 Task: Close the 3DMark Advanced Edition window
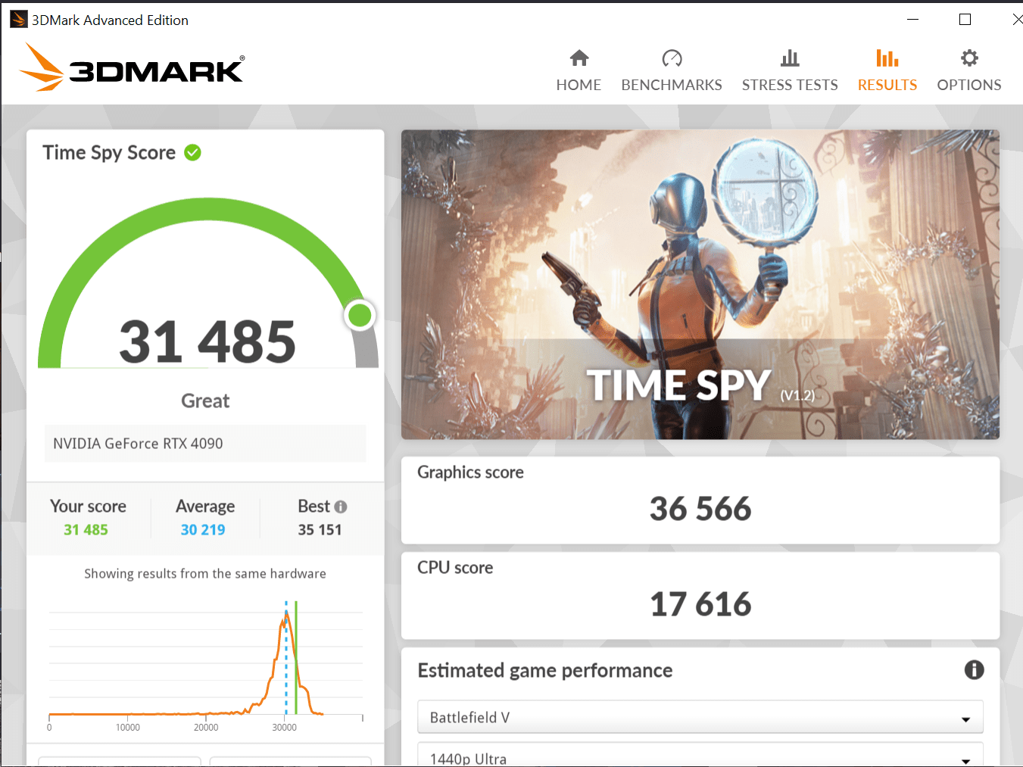click(1017, 20)
